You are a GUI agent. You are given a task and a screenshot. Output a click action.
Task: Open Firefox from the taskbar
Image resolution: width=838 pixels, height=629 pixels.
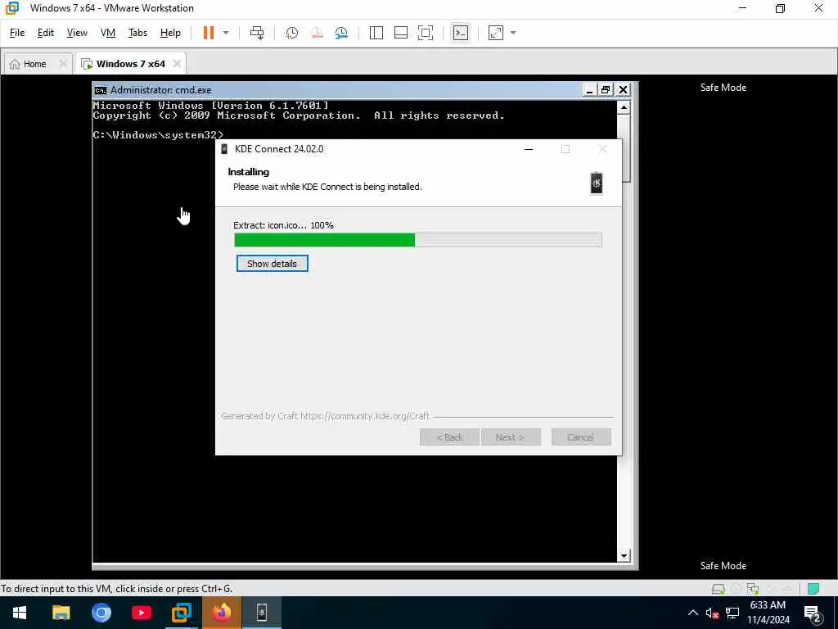[221, 613]
